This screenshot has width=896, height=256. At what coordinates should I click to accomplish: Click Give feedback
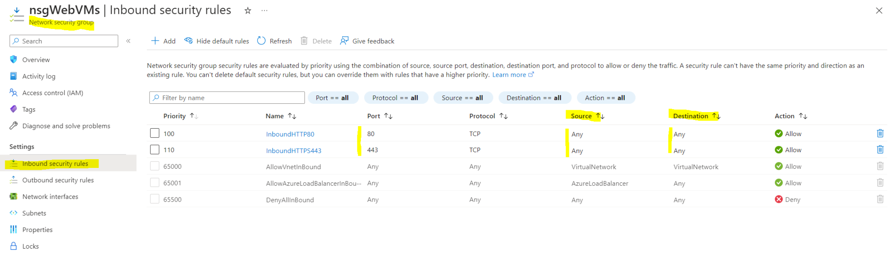point(367,41)
